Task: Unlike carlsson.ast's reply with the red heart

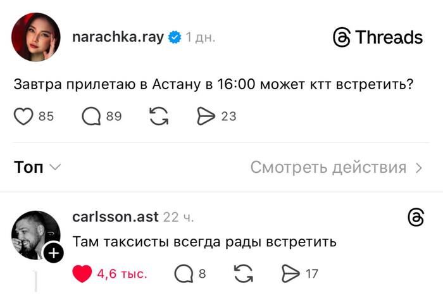Action: click(83, 273)
